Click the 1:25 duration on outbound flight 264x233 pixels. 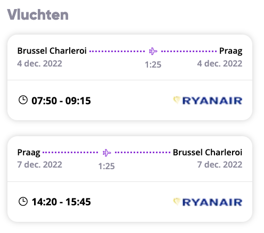pos(153,64)
